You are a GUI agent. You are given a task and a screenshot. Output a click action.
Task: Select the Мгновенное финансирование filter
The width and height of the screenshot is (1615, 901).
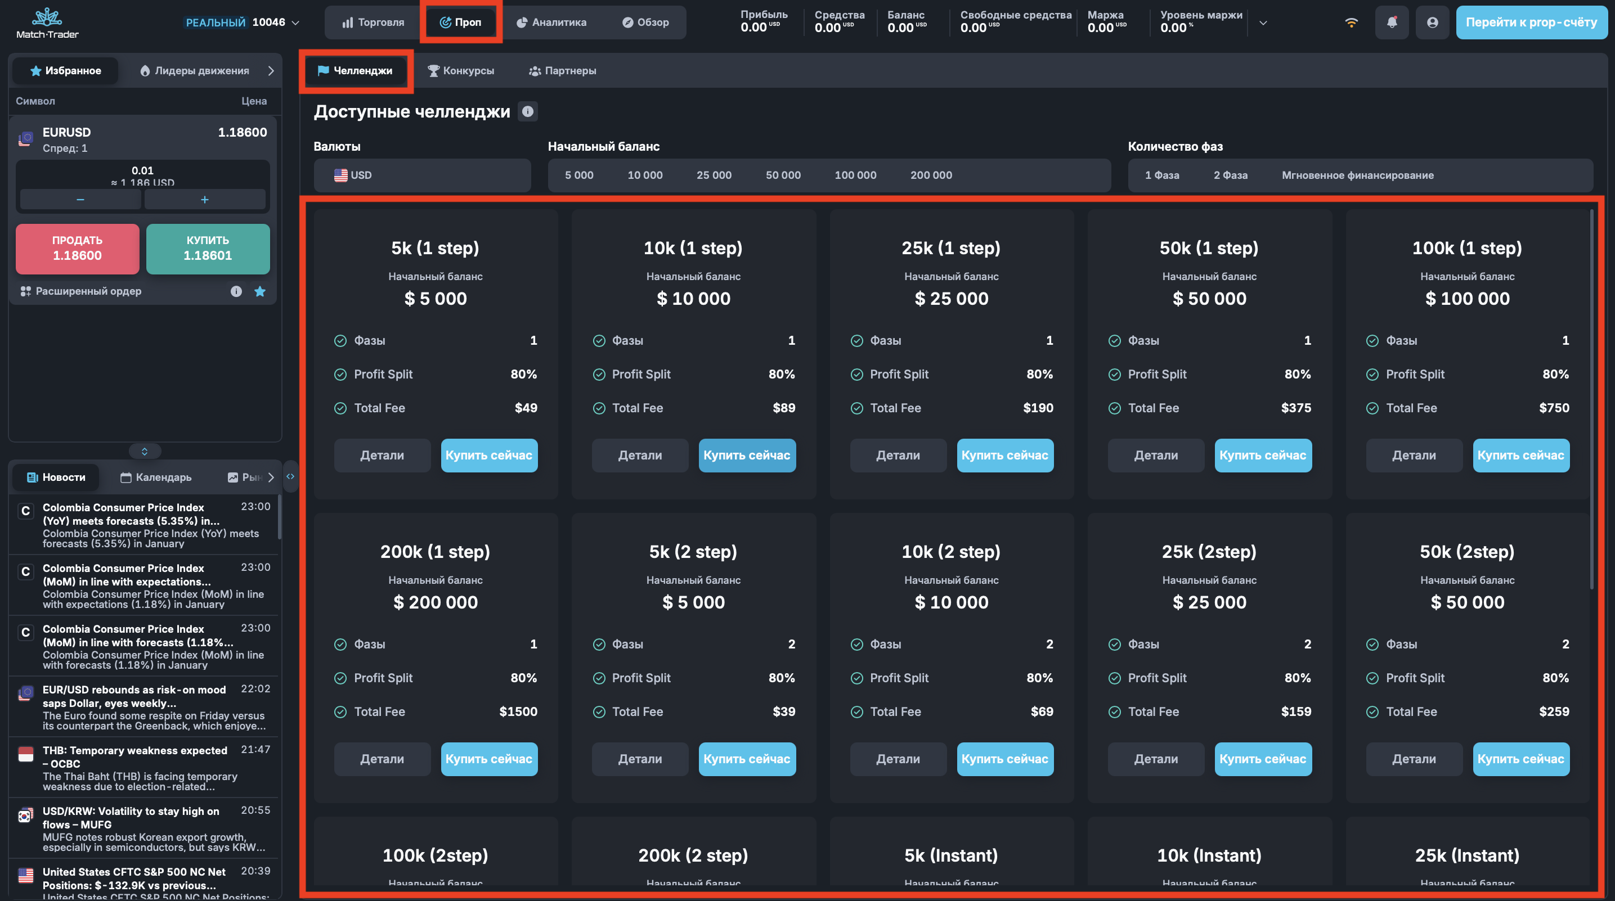(x=1357, y=175)
